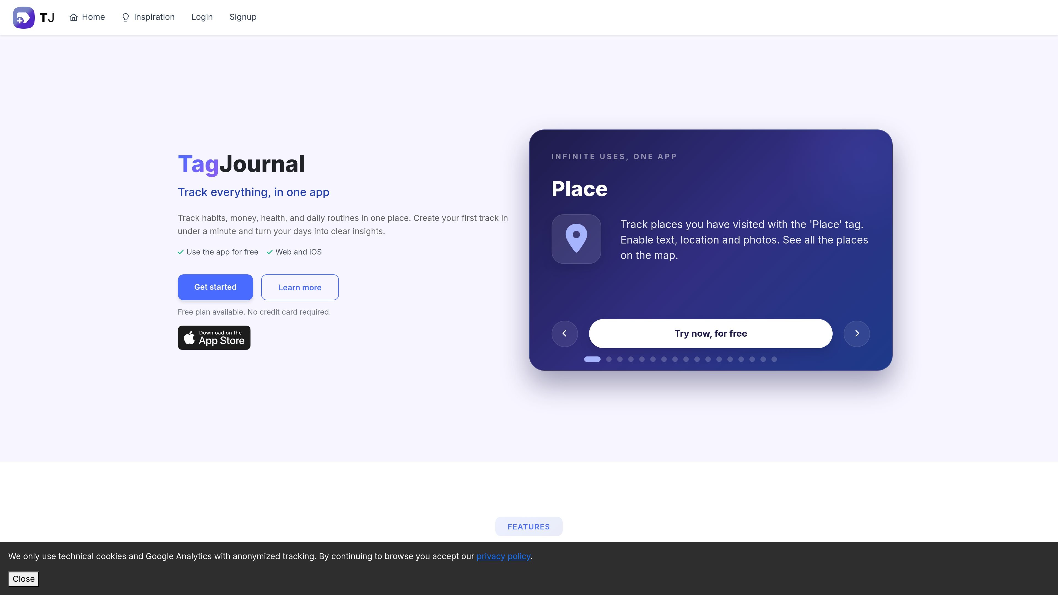
Task: Advance to next carousel slide
Action: coord(857,333)
